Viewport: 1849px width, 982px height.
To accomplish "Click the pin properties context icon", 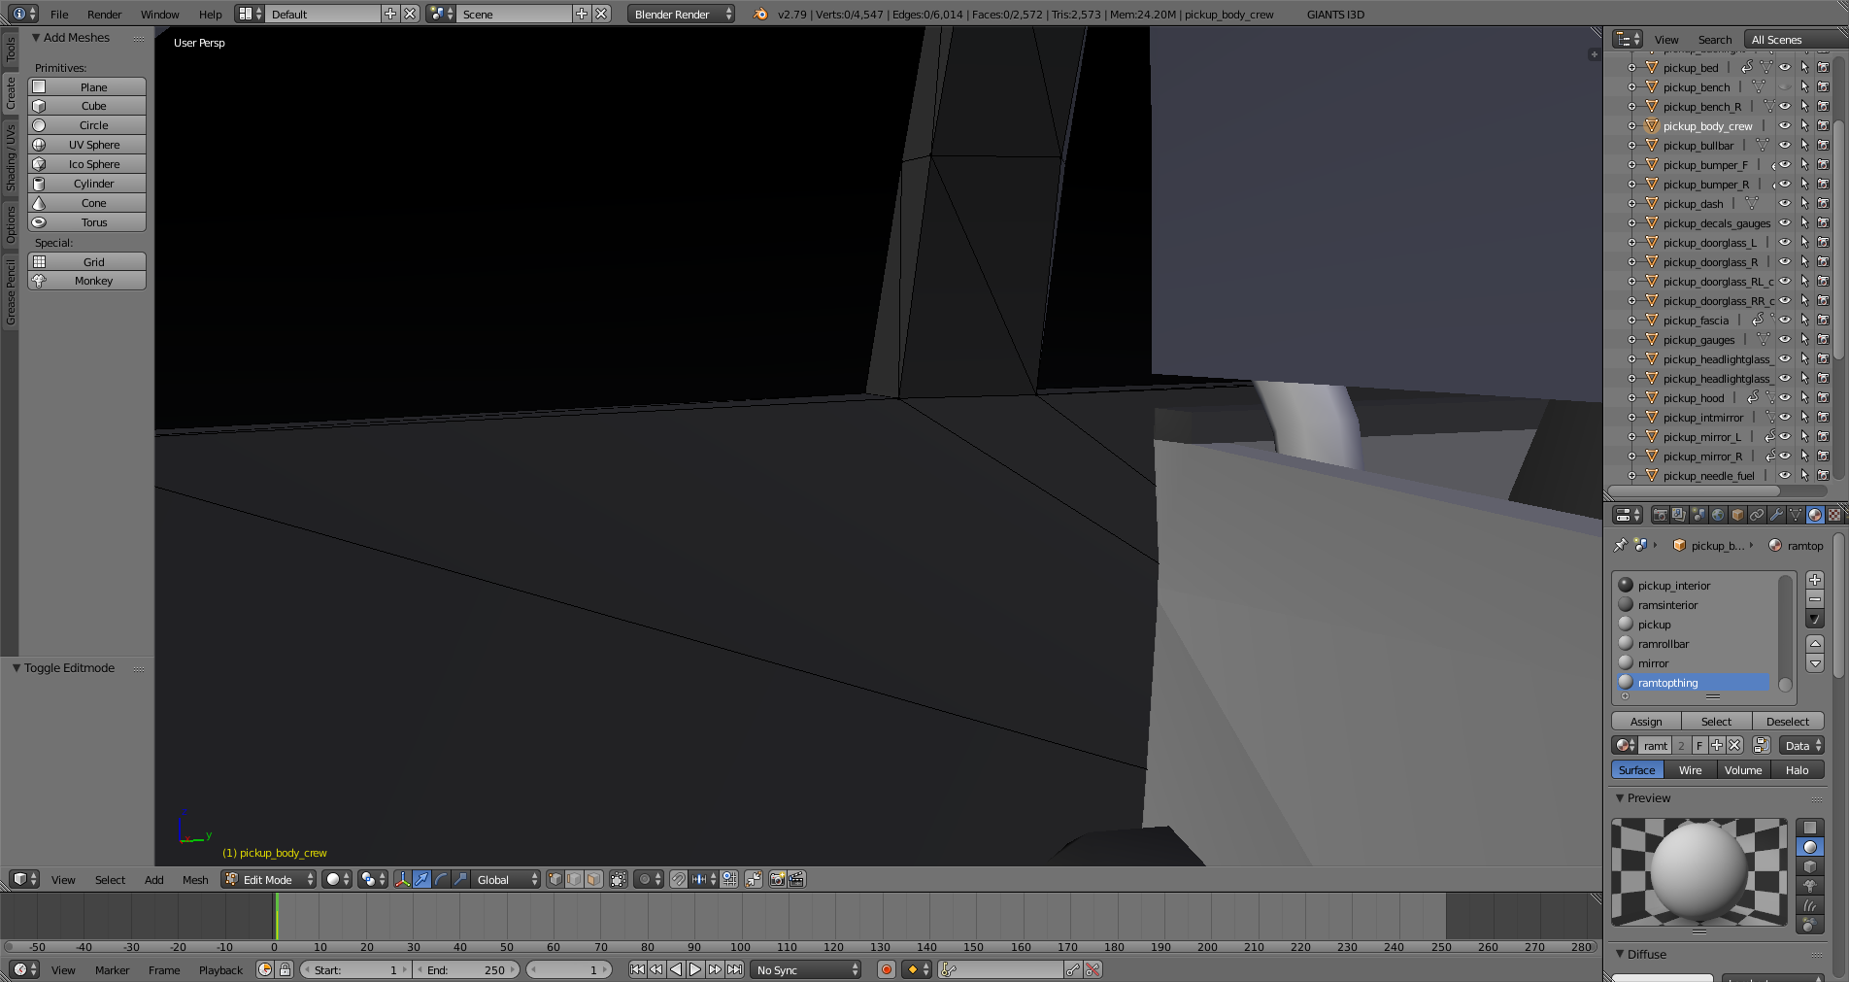I will click(1620, 545).
